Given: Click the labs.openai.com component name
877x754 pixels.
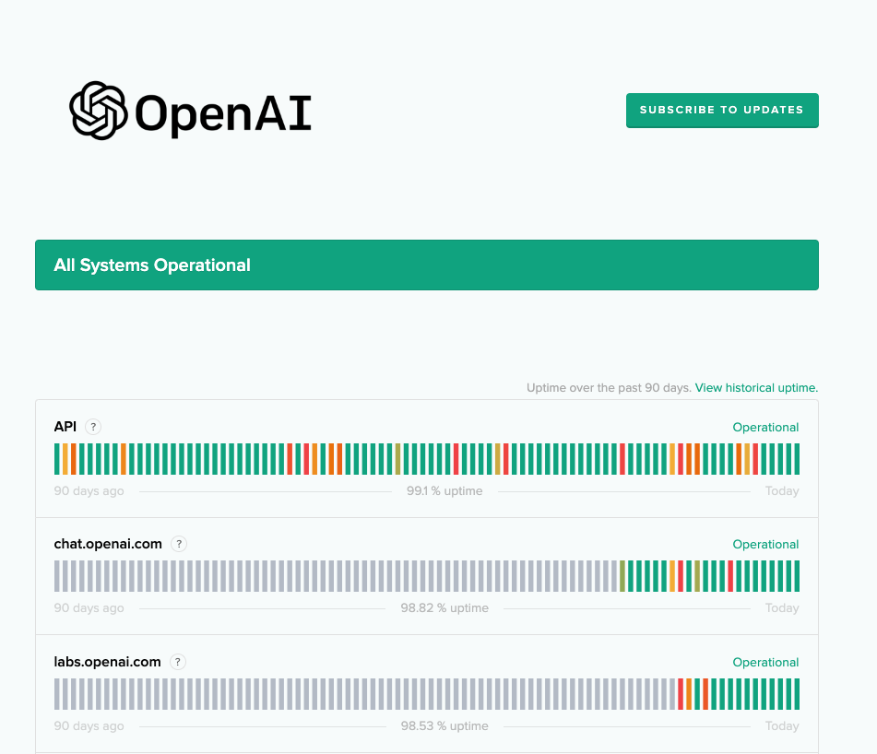Looking at the screenshot, I should (107, 662).
